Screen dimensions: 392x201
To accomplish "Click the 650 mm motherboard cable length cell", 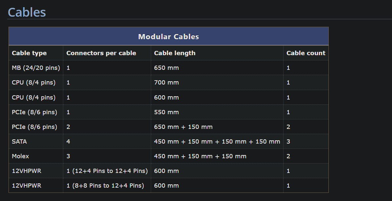I will [x=167, y=68].
